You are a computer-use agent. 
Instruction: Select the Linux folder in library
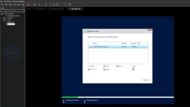[9, 20]
